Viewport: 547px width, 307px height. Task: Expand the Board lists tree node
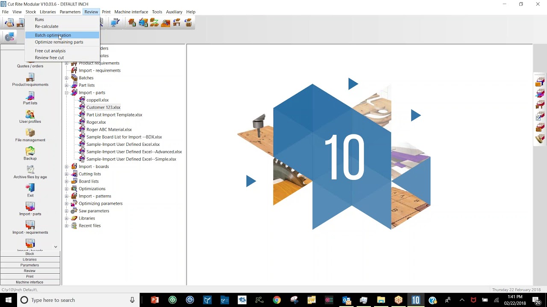pyautogui.click(x=67, y=181)
